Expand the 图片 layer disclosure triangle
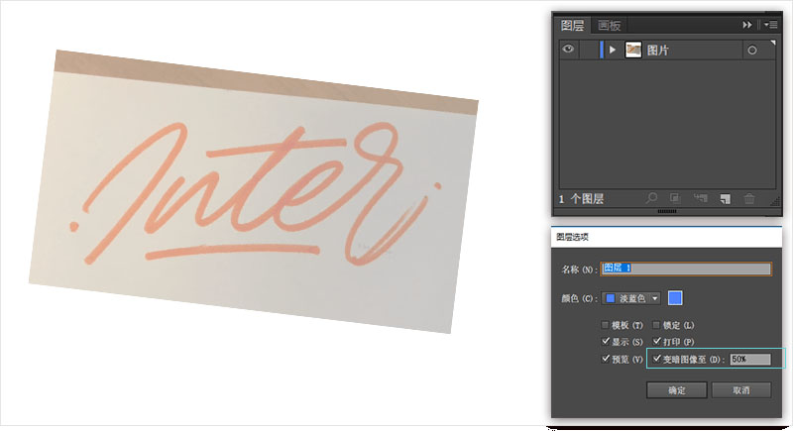 613,50
